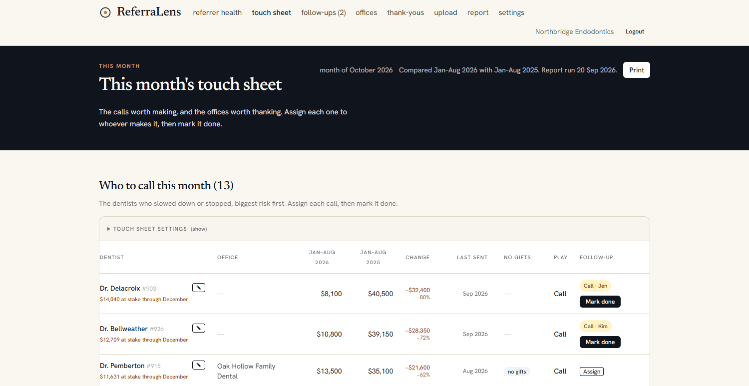Go to the upload page
Screen dimensions: 749x386
(x=445, y=12)
